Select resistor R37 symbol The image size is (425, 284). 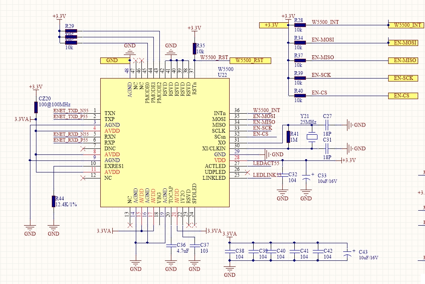coord(300,60)
